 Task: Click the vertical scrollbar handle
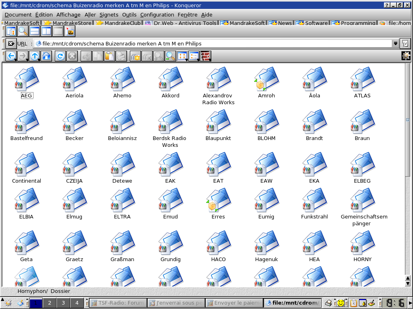tap(408, 120)
